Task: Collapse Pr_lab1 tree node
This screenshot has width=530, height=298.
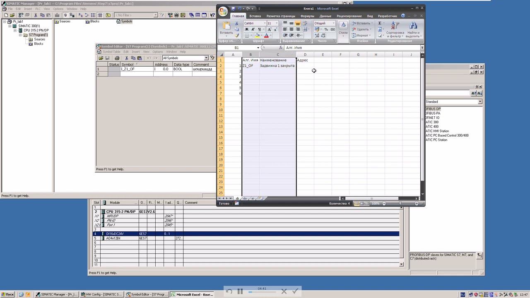Action: tap(5, 22)
